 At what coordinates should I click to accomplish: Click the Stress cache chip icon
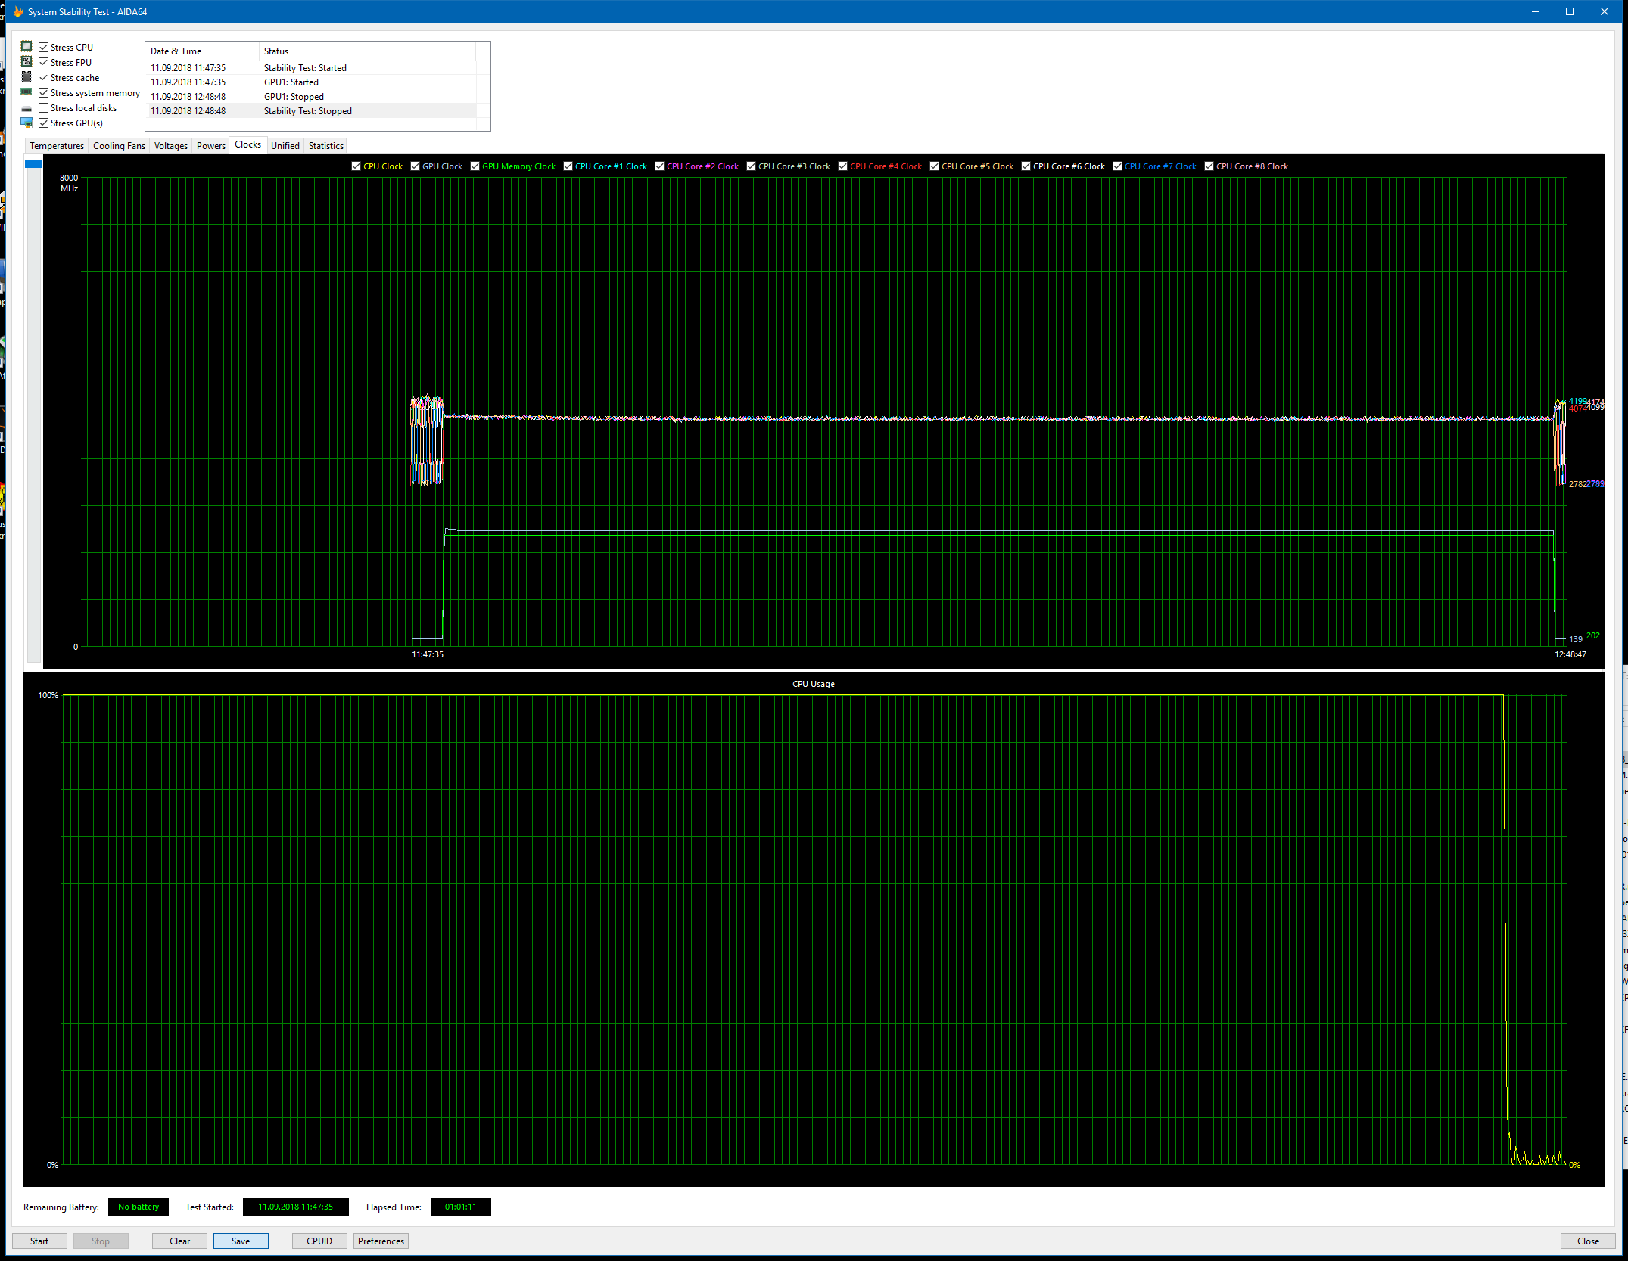[26, 77]
